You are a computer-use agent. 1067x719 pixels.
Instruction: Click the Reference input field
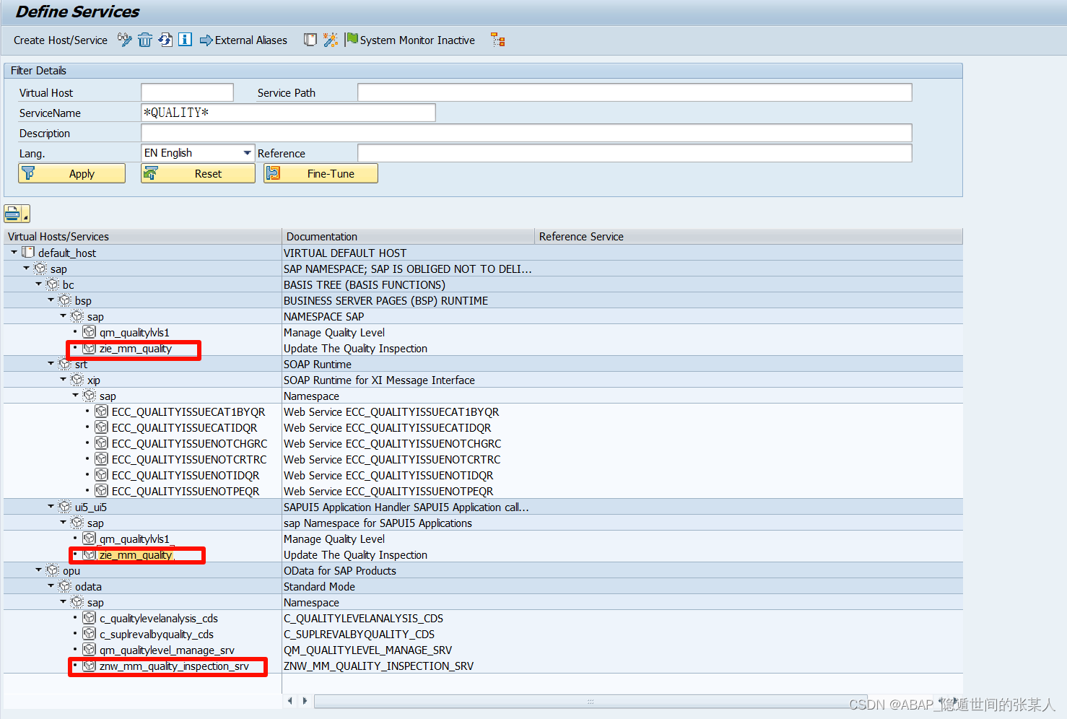pos(635,153)
